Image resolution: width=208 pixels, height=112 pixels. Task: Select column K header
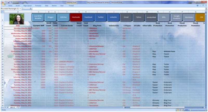click(x=127, y=12)
